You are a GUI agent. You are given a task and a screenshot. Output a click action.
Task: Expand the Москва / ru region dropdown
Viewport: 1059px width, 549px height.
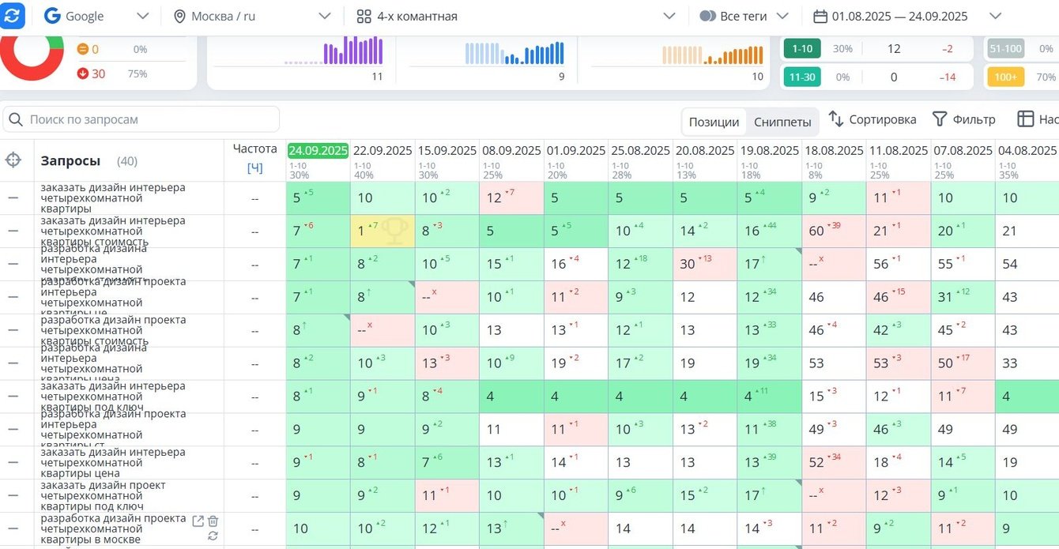point(251,16)
